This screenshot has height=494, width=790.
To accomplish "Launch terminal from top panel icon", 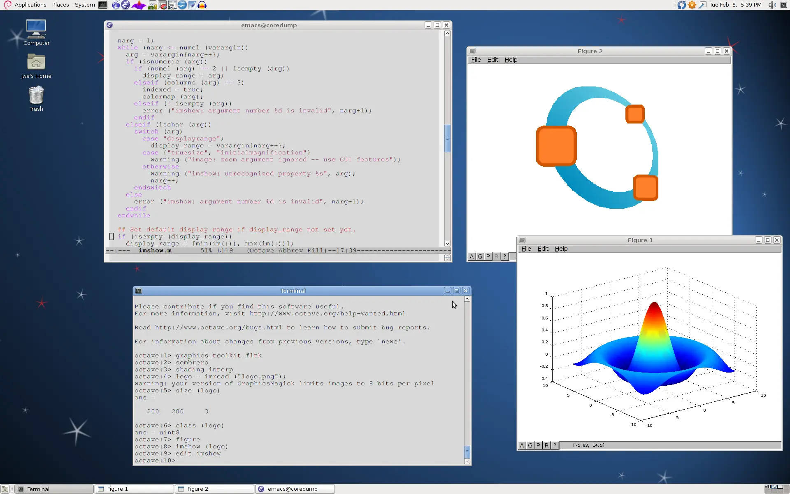I will coord(103,5).
